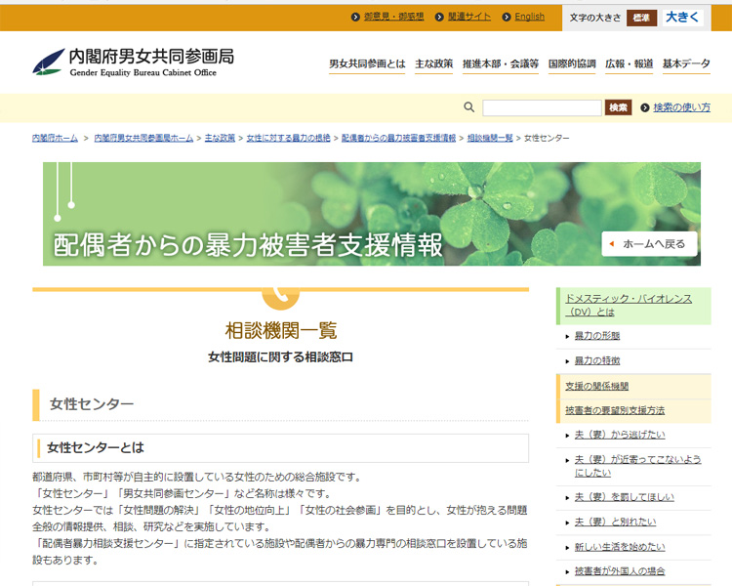This screenshot has height=586, width=732.
Task: Open 夫(妻)が近寄ってこないようにしたい link
Action: (637, 466)
